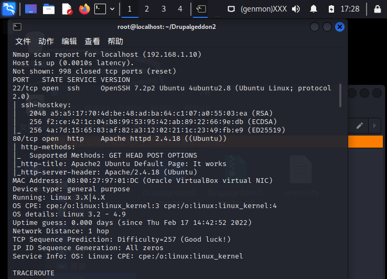Click the display monitor icon in panel
Screen dimensions: 387x279
[231, 9]
